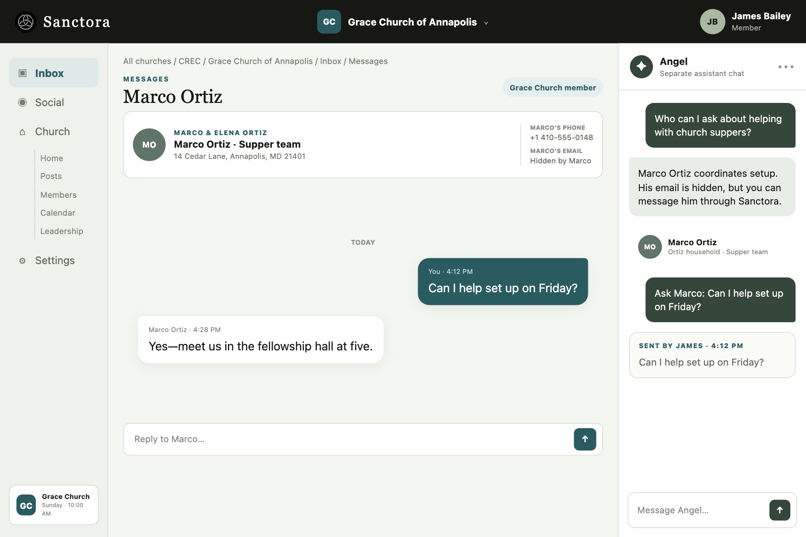
Task: Open the Home sub-item under Church
Action: click(51, 158)
